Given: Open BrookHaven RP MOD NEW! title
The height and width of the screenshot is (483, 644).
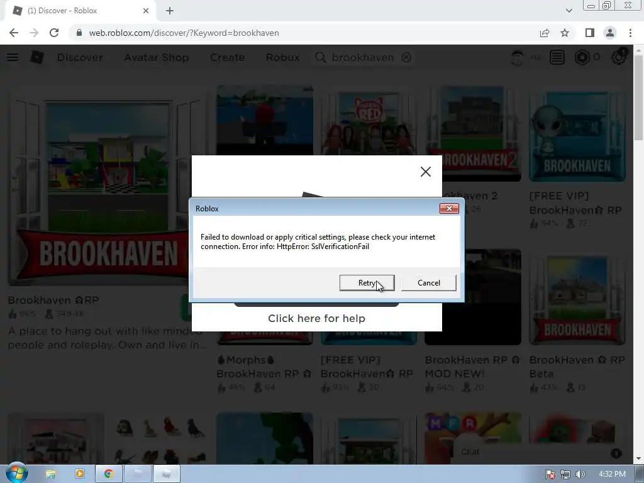Looking at the screenshot, I should [472, 367].
